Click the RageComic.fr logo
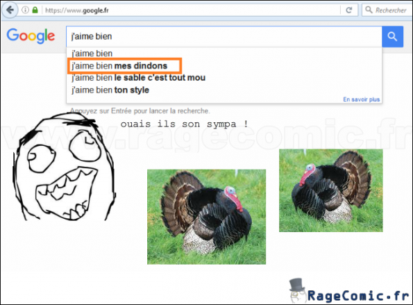Image resolution: width=413 pixels, height=305 pixels. (x=350, y=291)
